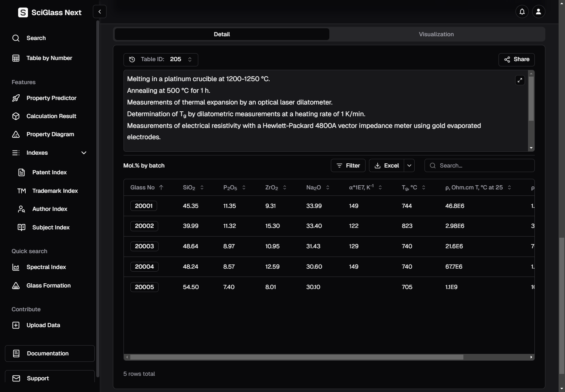Open Property Predictor from sidebar
The width and height of the screenshot is (565, 392).
pos(51,98)
